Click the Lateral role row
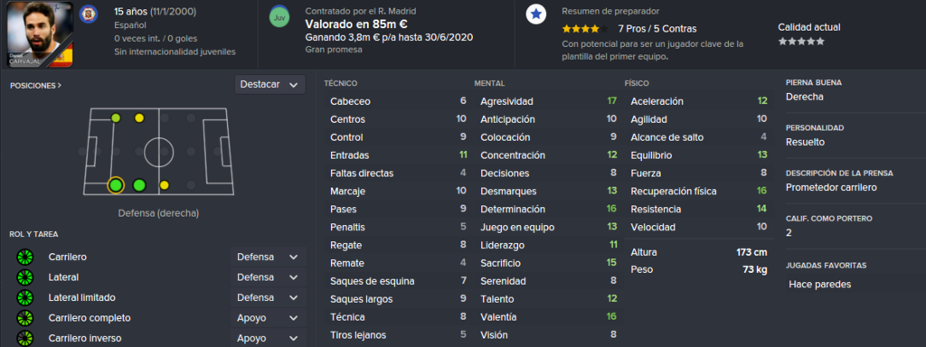The height and width of the screenshot is (347, 926). [x=159, y=277]
